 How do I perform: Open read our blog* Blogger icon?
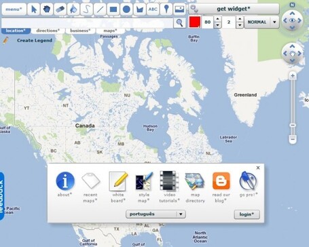(221, 181)
